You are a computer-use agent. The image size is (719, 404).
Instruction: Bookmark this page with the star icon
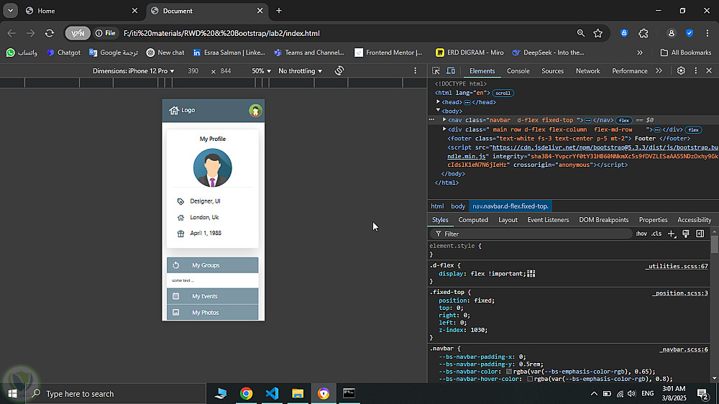[x=598, y=33]
